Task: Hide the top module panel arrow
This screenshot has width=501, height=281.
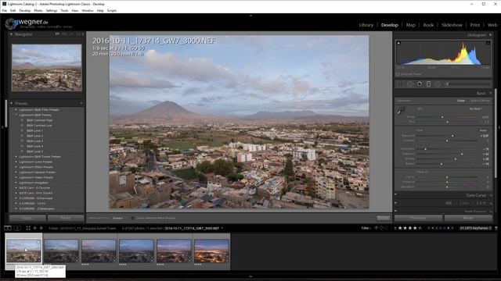Action: coord(250,16)
